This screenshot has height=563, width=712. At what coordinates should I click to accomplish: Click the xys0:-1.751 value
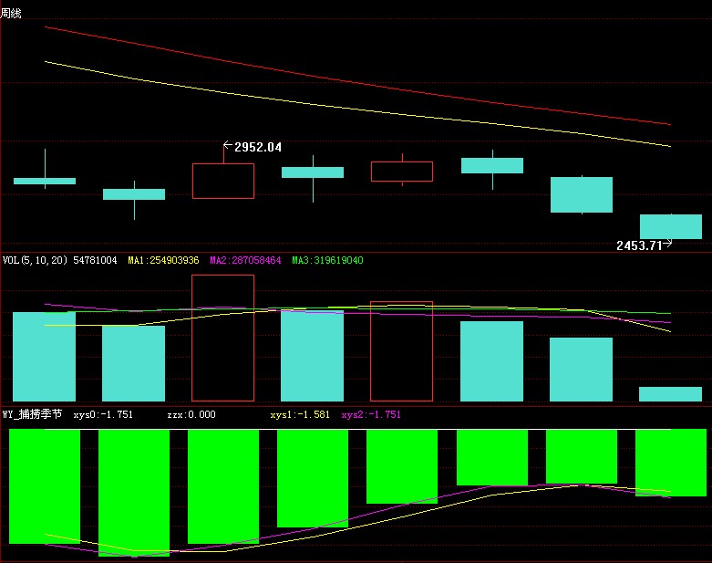click(x=103, y=414)
